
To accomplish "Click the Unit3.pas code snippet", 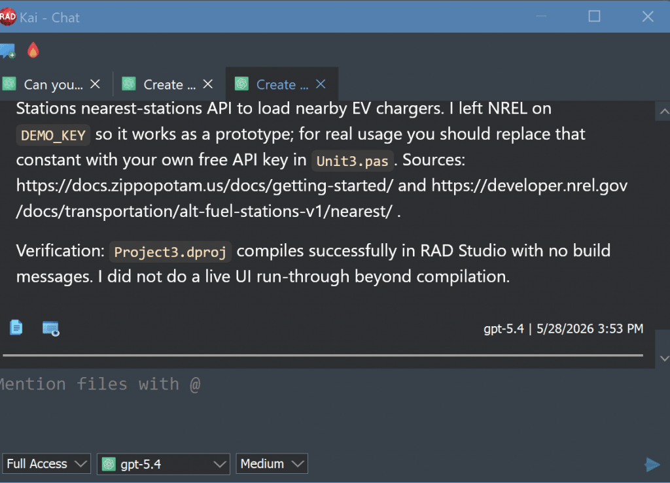I will (x=352, y=161).
